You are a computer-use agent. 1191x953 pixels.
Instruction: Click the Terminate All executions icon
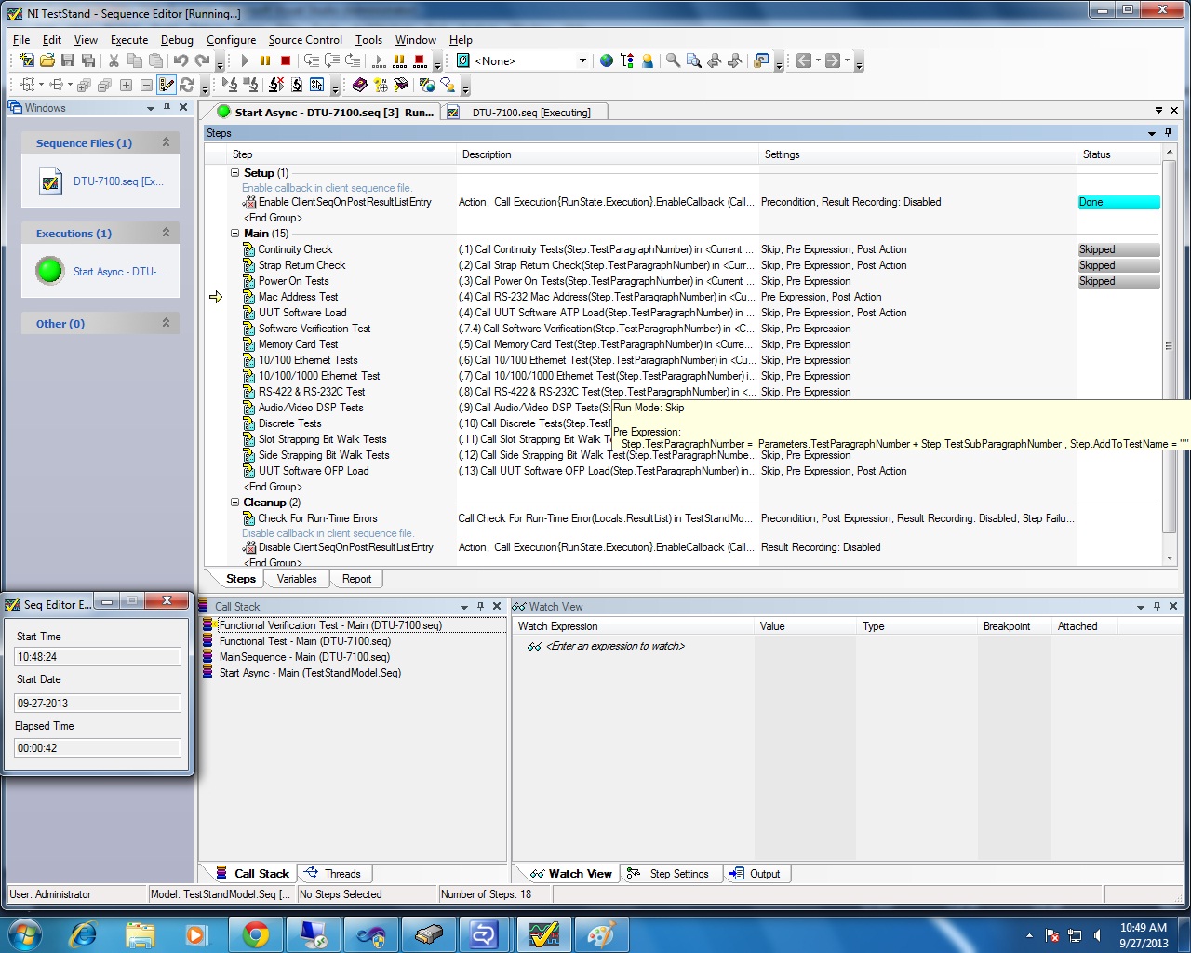point(420,60)
